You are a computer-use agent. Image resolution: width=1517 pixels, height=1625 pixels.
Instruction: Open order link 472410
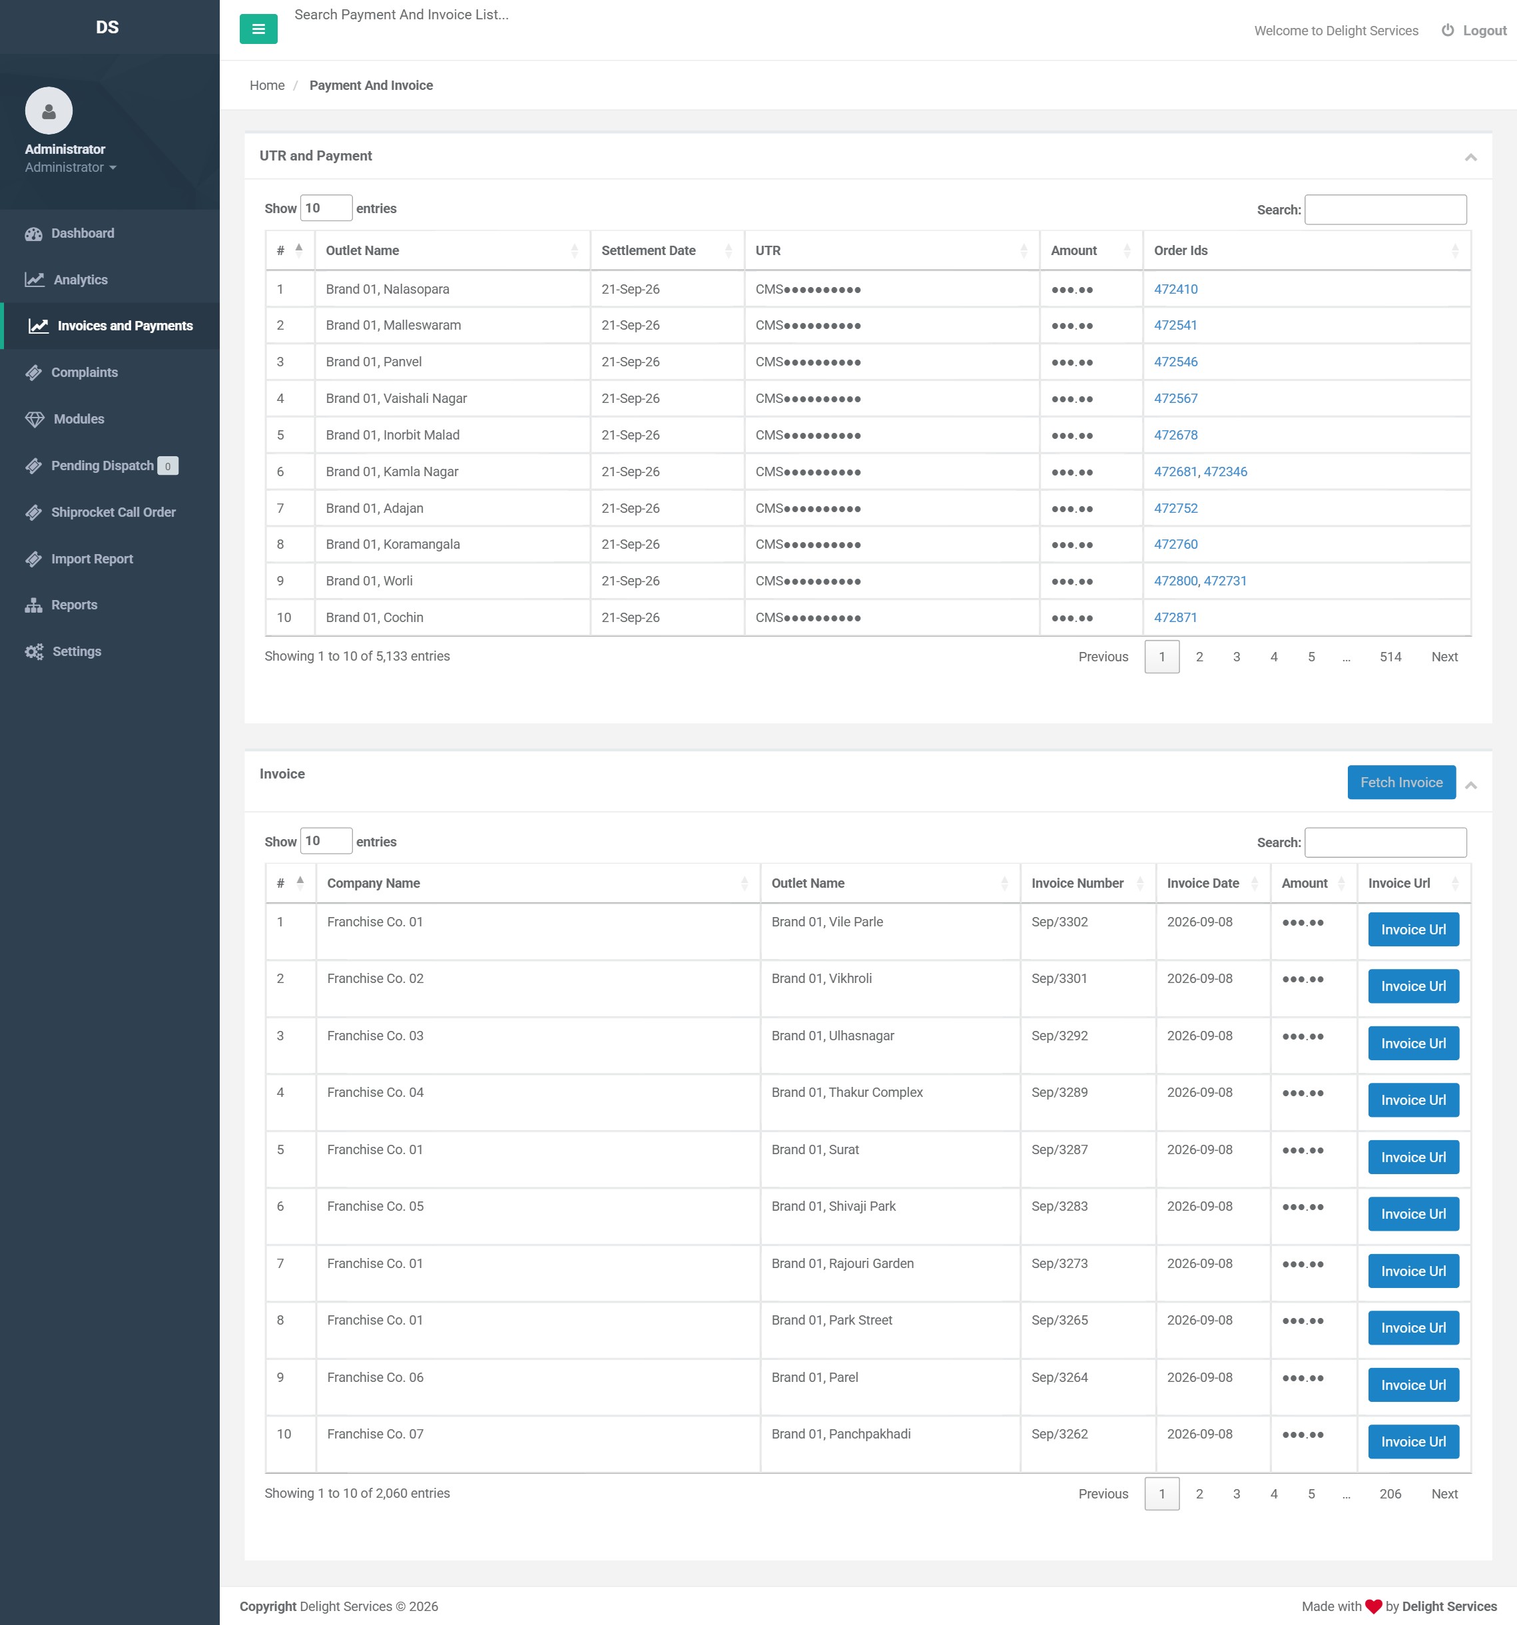point(1175,289)
